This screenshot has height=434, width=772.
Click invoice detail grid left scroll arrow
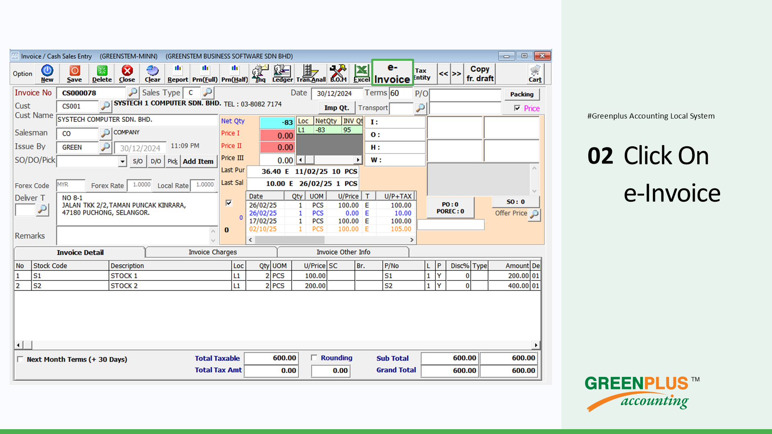click(18, 345)
